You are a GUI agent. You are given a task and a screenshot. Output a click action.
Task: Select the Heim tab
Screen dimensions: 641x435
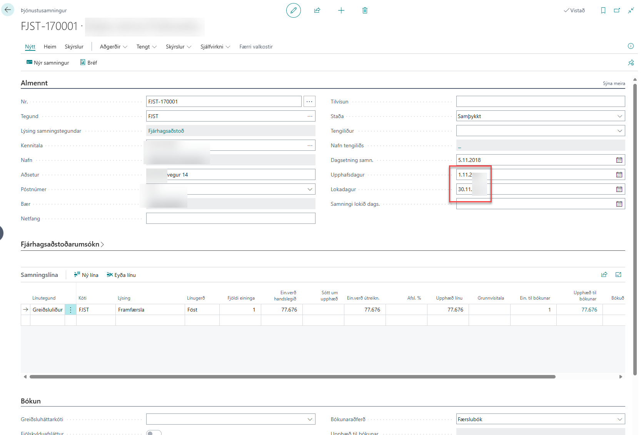click(x=50, y=47)
